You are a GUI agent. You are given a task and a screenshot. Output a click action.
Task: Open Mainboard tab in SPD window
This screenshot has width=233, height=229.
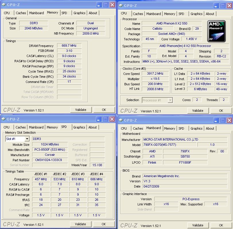36,127
